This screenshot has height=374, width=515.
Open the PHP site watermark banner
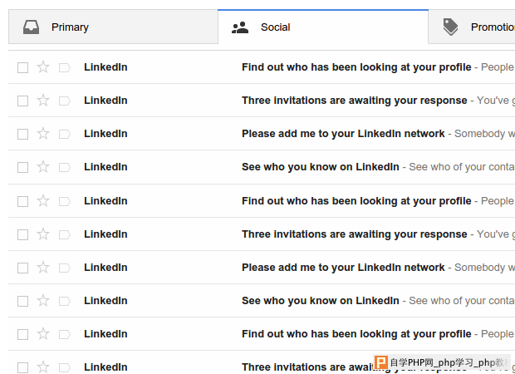[x=443, y=362]
